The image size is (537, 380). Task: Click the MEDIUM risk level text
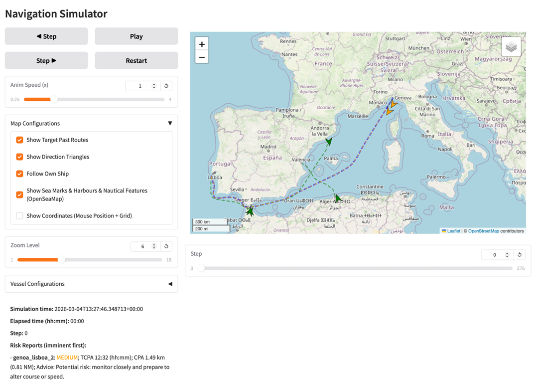[67, 358]
